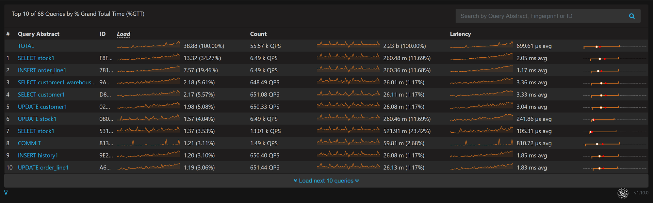Click the left double-chevron before Load next
This screenshot has height=203, width=653.
tap(295, 181)
